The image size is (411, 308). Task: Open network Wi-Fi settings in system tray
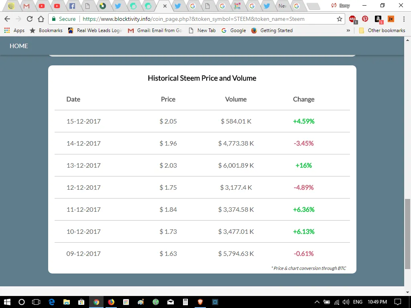coord(337,302)
